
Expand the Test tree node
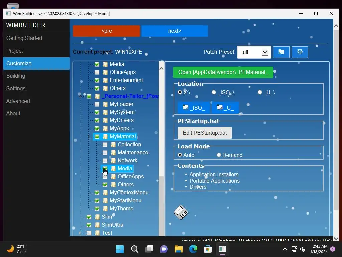pos(80,233)
